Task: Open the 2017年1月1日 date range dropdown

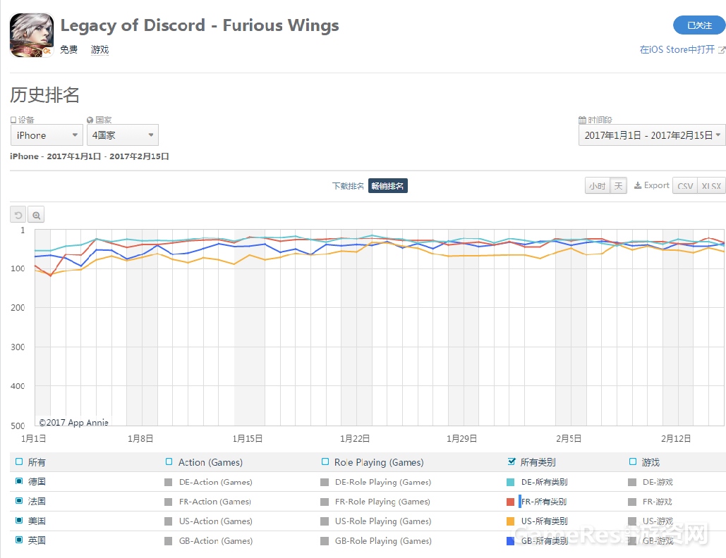Action: click(x=652, y=135)
